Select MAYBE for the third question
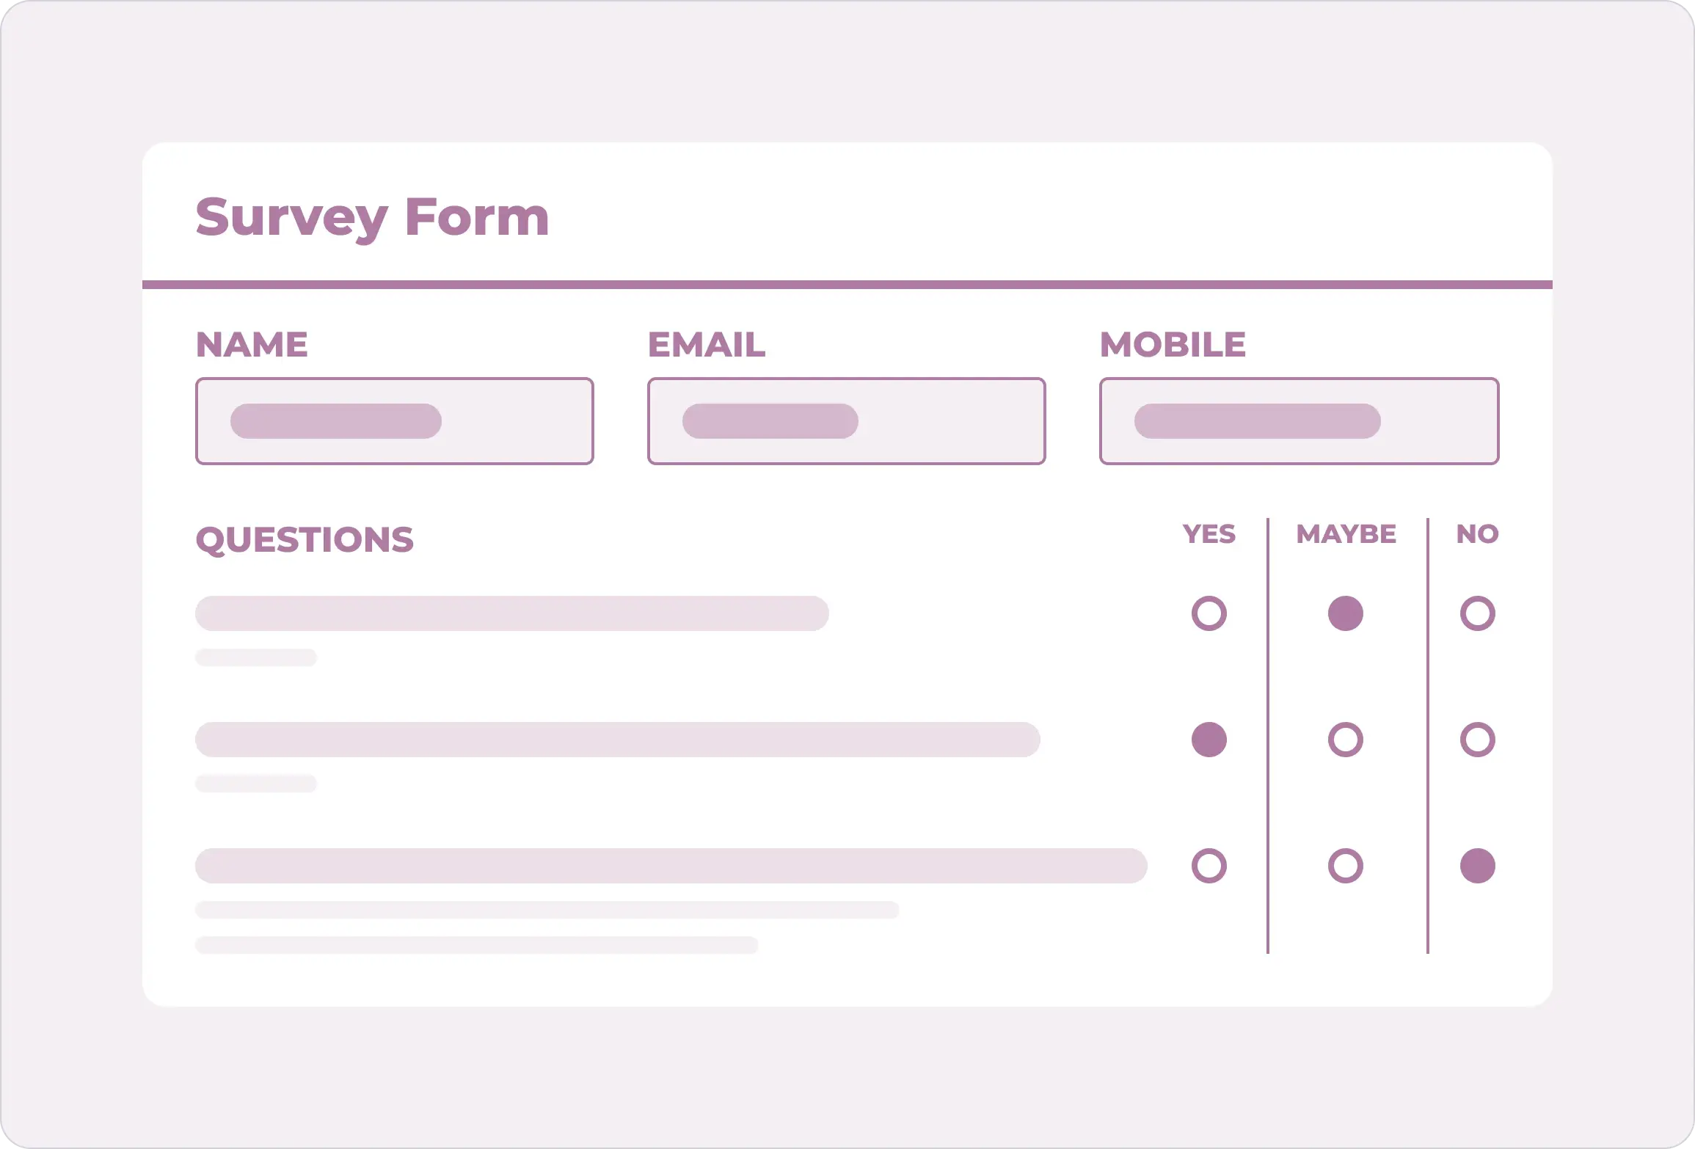Screen dimensions: 1695x1149 pos(1346,866)
